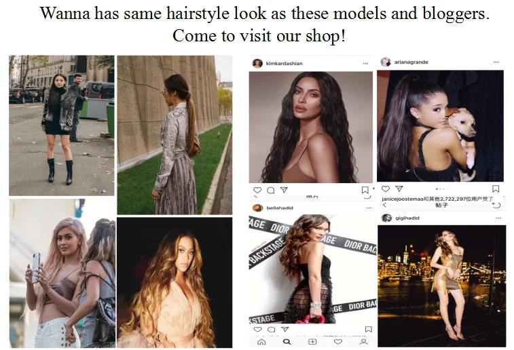Screen dimensions: 514x350
Task: Open the Search tab magnifier icon
Action: point(287,342)
